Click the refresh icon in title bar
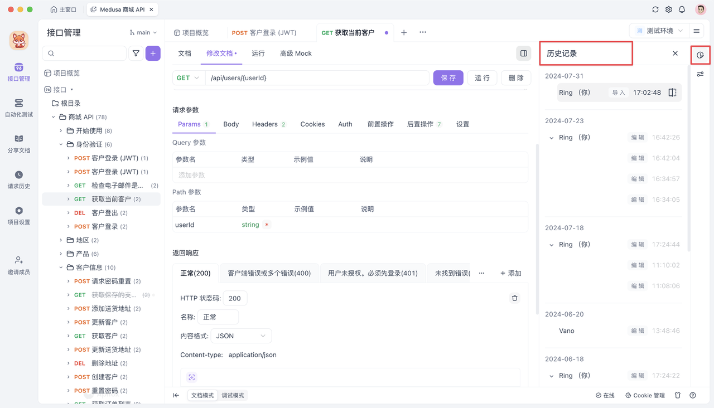Screen dimensions: 714x408 (x=655, y=9)
